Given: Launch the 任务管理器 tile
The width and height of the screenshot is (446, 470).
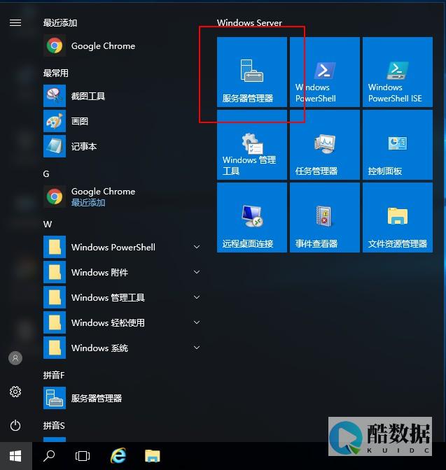Looking at the screenshot, I should [325, 145].
